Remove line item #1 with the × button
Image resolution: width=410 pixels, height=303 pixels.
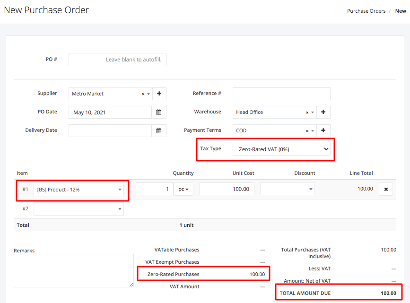(x=386, y=189)
